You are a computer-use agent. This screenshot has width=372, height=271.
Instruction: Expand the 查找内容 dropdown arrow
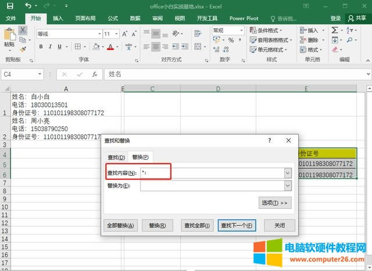click(x=287, y=173)
